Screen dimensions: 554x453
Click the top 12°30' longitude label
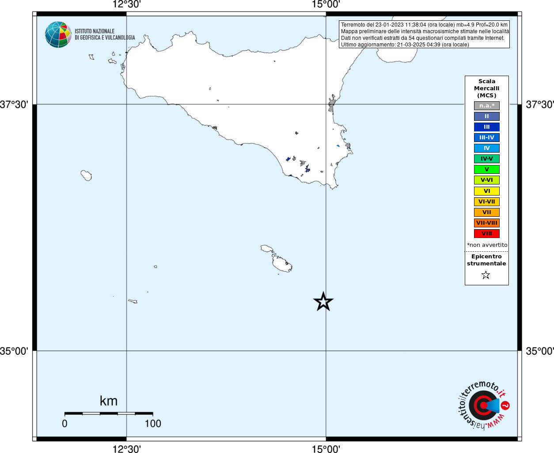[x=127, y=4]
